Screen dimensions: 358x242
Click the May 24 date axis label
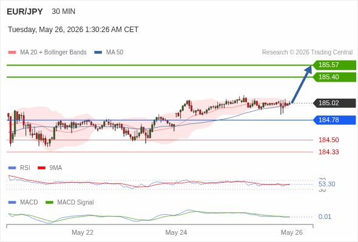pos(176,232)
